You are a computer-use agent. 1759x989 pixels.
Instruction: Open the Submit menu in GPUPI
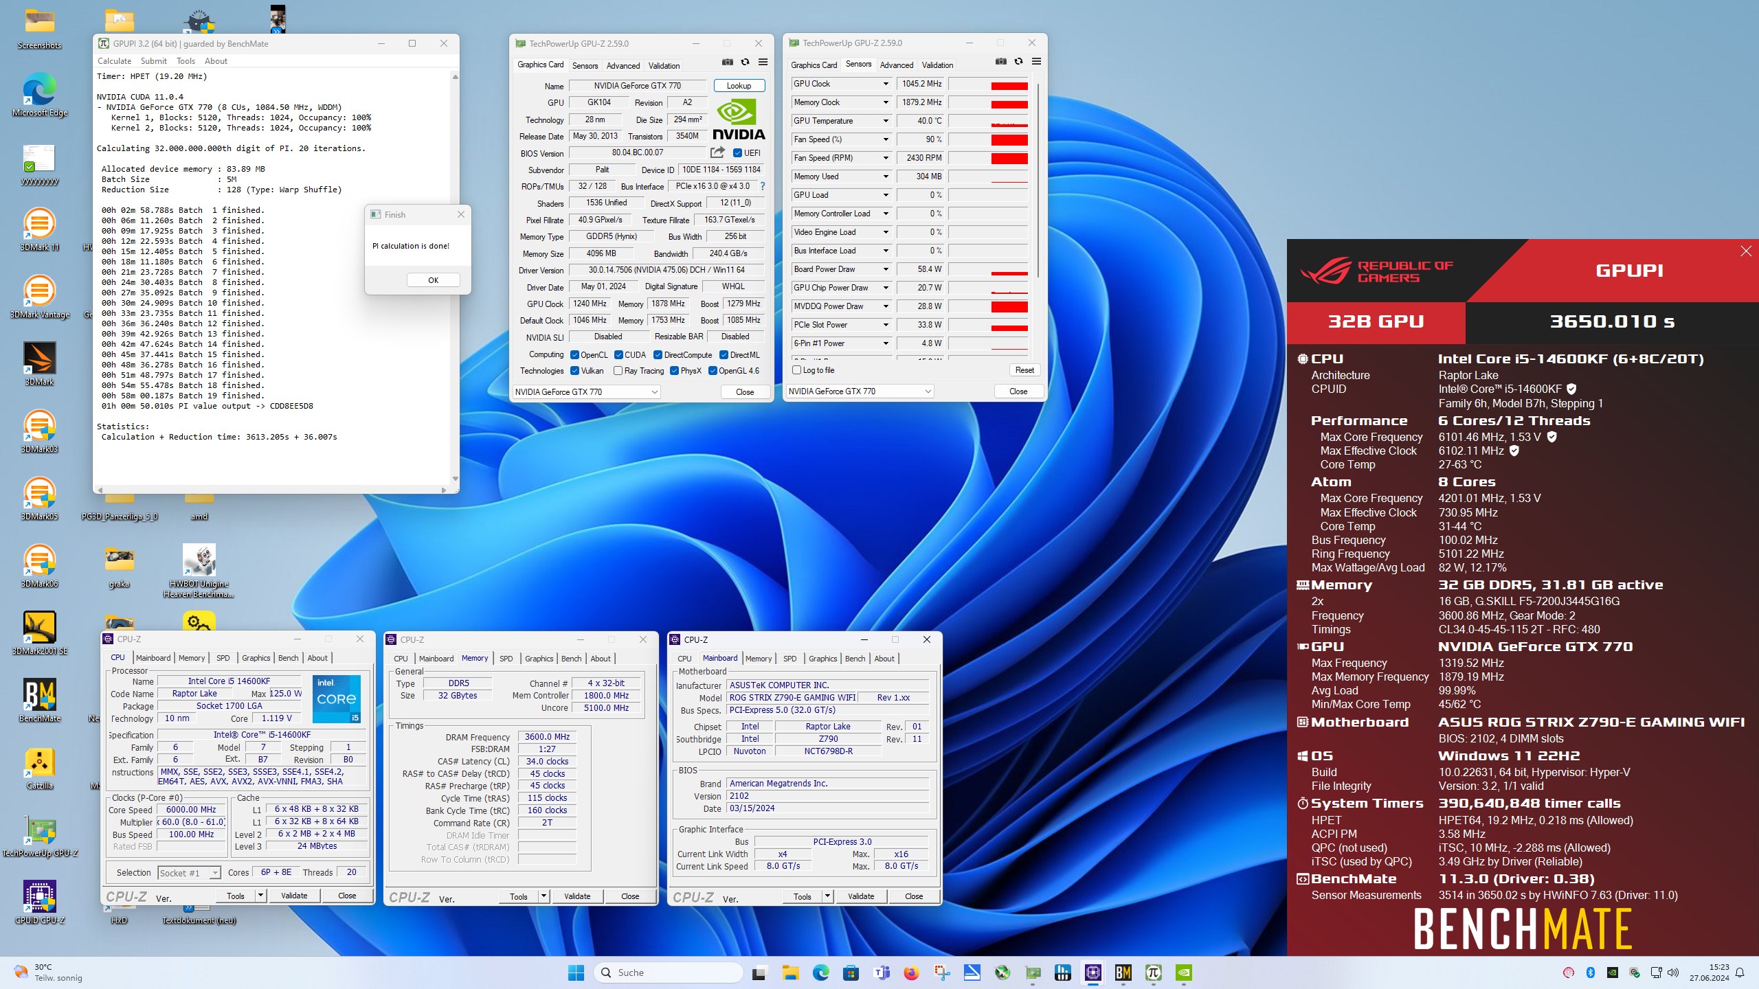click(154, 61)
